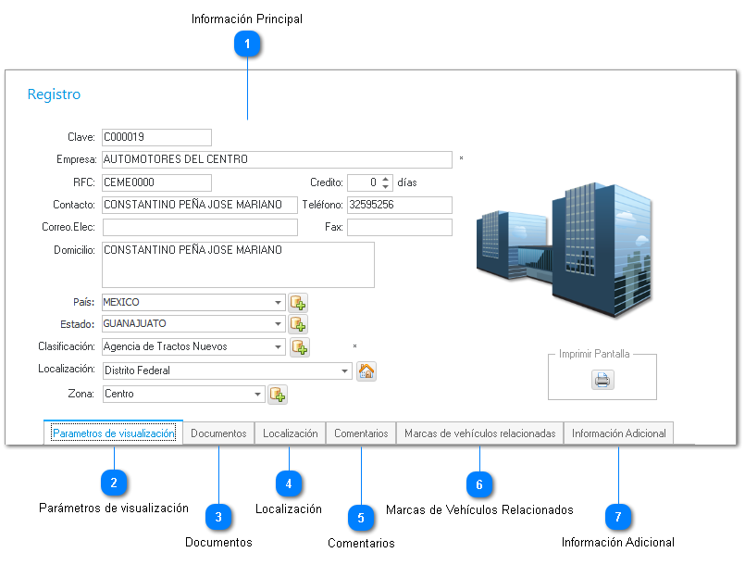This screenshot has height=565, width=745.
Task: Click the add icon next to País
Action: [297, 302]
